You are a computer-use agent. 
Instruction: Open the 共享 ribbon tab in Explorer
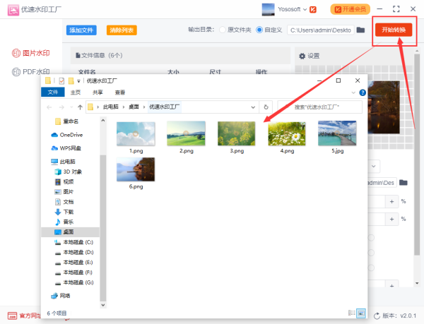click(98, 92)
